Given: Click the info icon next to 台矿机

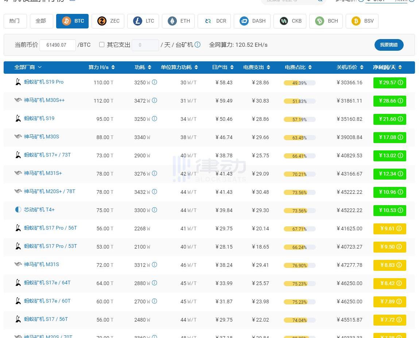Looking at the screenshot, I should (197, 45).
